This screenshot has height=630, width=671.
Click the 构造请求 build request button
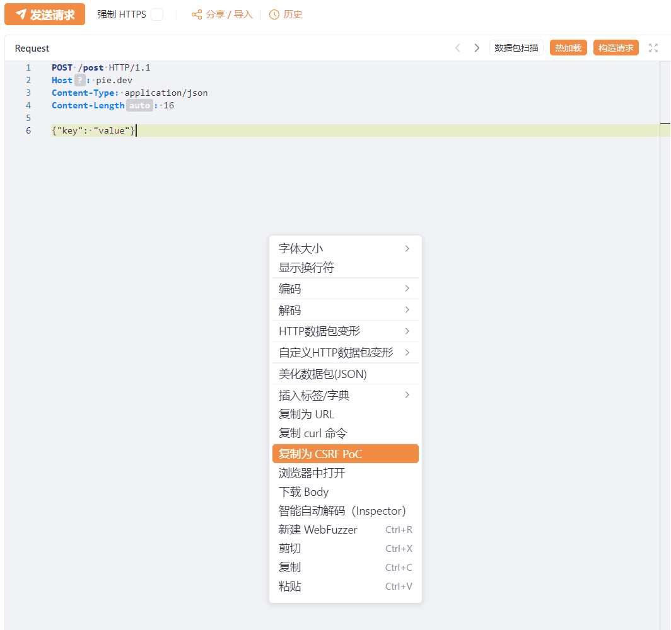(616, 48)
